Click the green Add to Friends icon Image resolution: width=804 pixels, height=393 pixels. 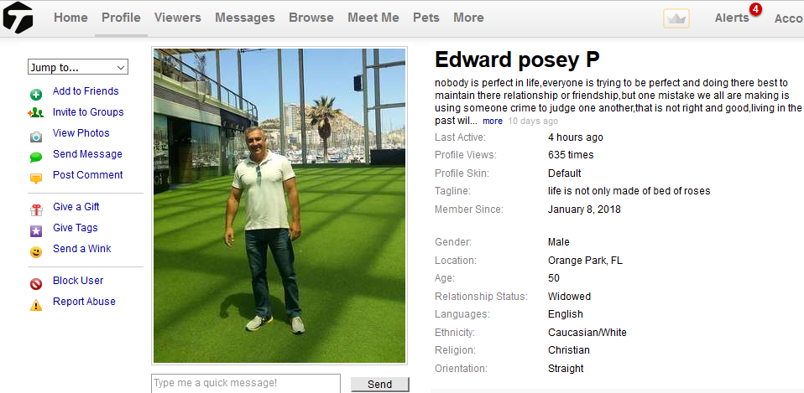[x=36, y=95]
